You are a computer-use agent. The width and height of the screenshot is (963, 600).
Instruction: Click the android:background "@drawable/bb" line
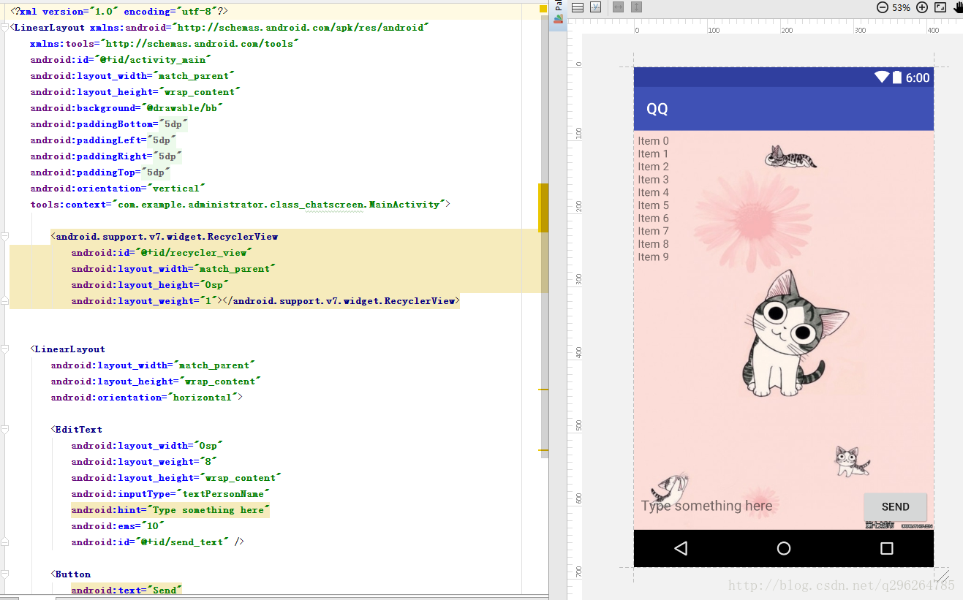(x=126, y=108)
